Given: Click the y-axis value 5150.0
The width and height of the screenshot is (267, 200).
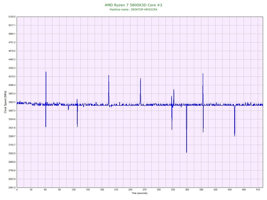Looking at the screenshot, I should 12,17.
